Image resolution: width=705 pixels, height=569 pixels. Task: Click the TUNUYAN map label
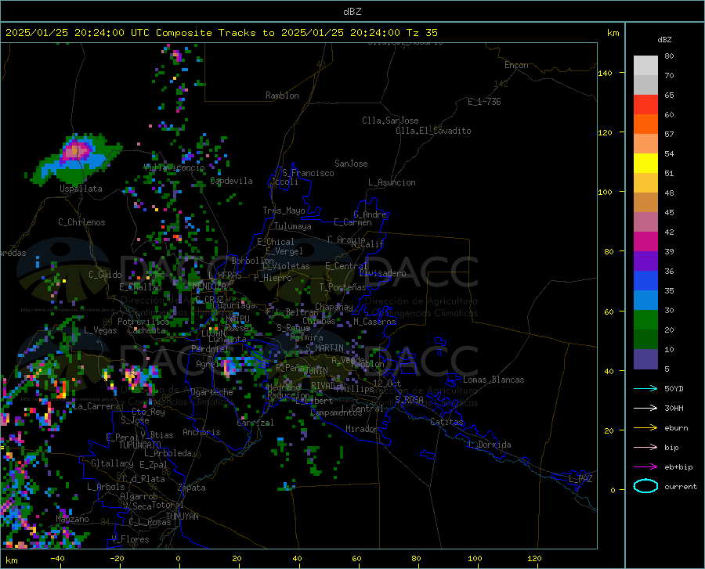pyautogui.click(x=182, y=517)
